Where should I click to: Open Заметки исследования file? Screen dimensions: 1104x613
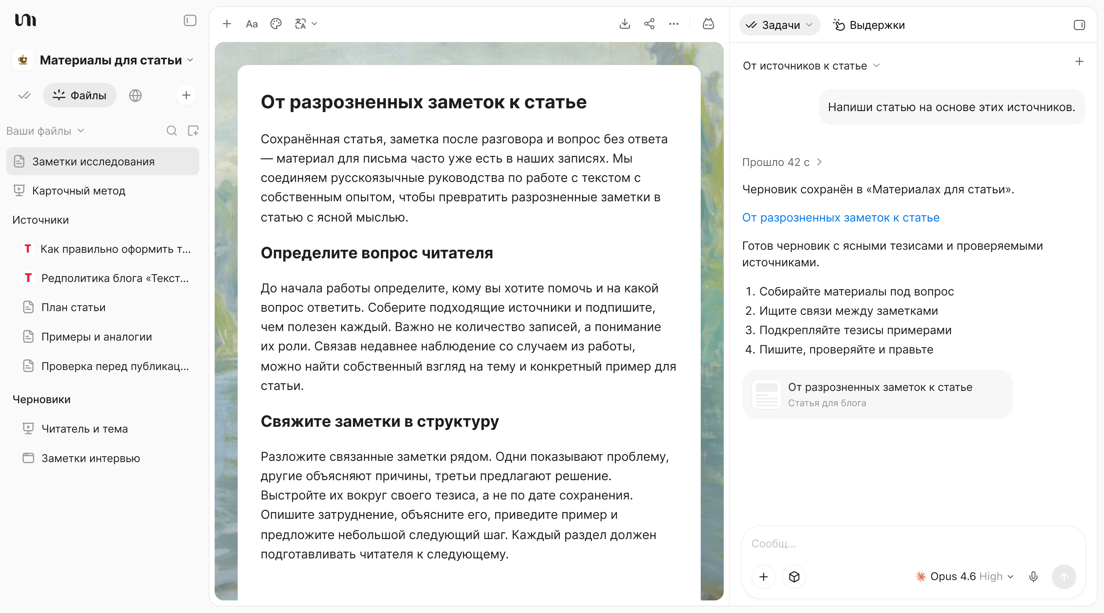coord(103,161)
